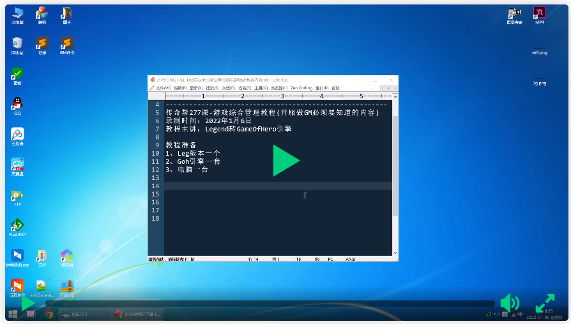Seek along the video progress bar
Viewport: 571px width, 324px height.
[x=270, y=304]
